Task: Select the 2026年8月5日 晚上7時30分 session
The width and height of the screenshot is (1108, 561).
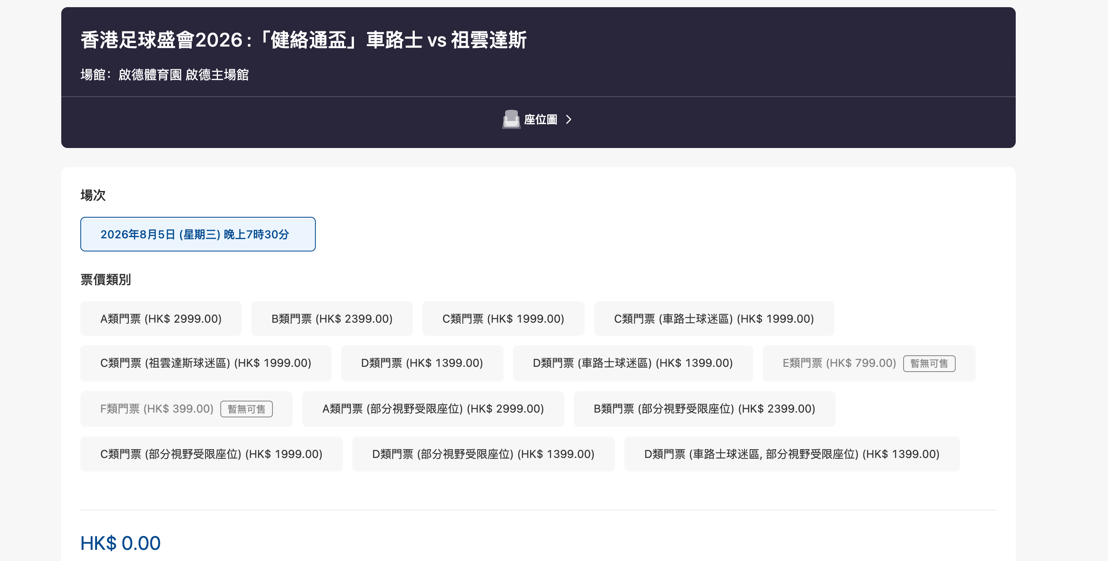Action: coord(198,234)
